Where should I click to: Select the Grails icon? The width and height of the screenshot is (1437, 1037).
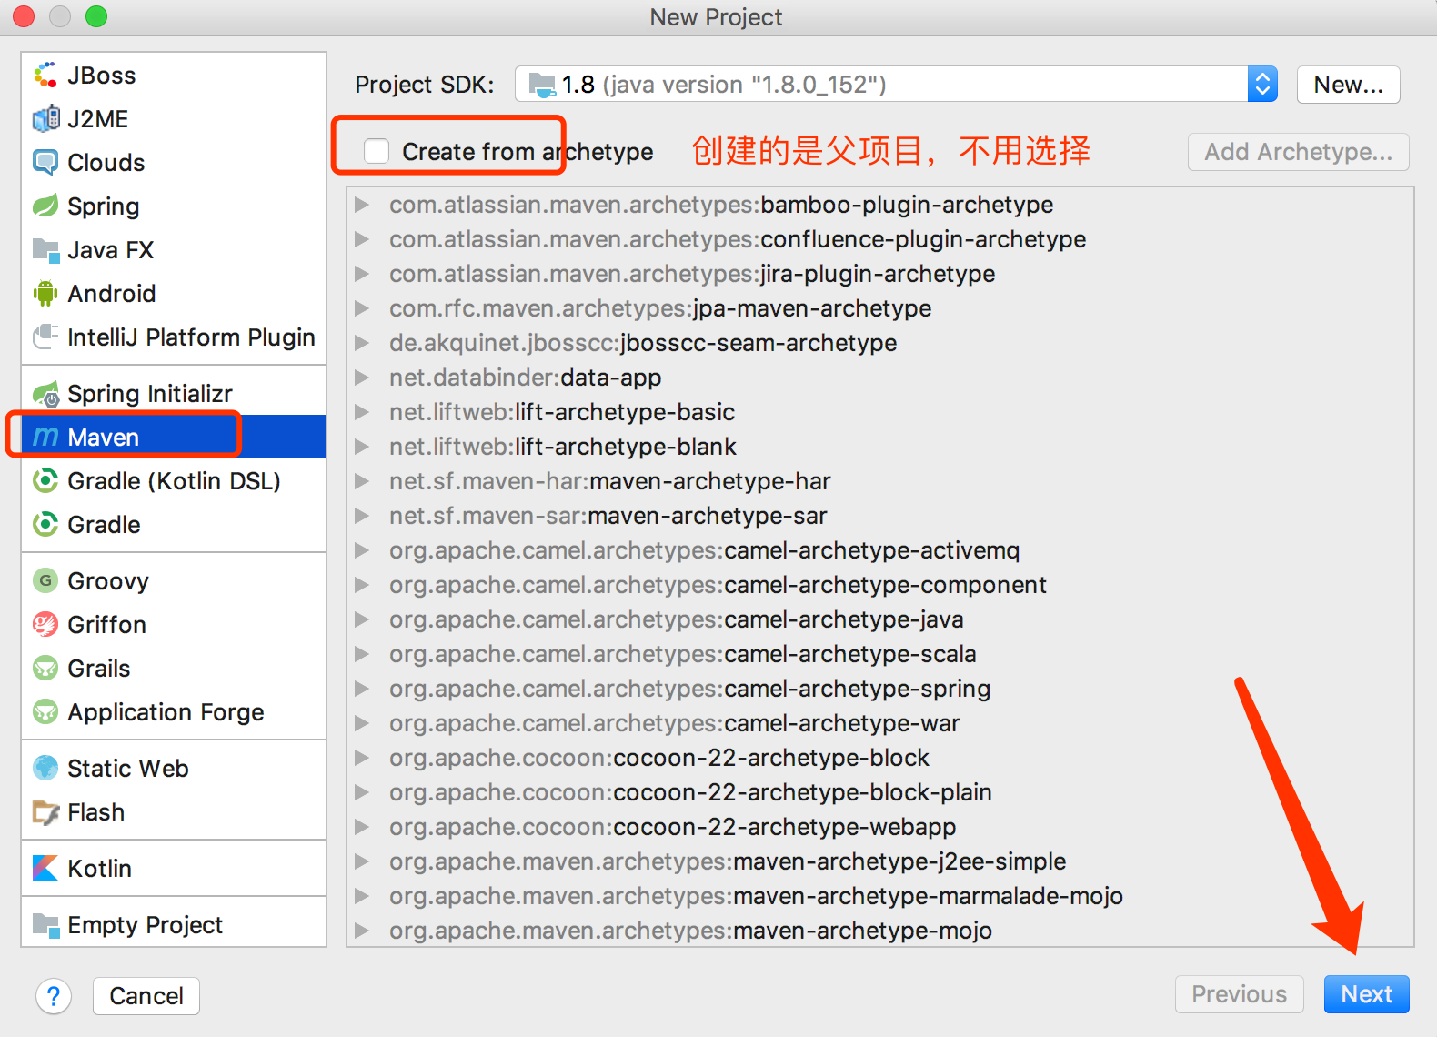click(x=45, y=669)
